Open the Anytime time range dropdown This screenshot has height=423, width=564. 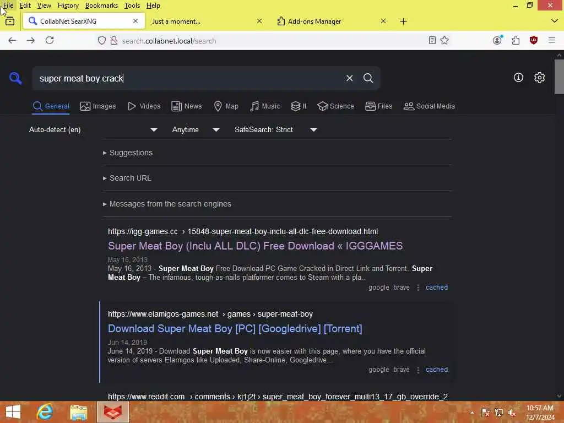tap(196, 130)
